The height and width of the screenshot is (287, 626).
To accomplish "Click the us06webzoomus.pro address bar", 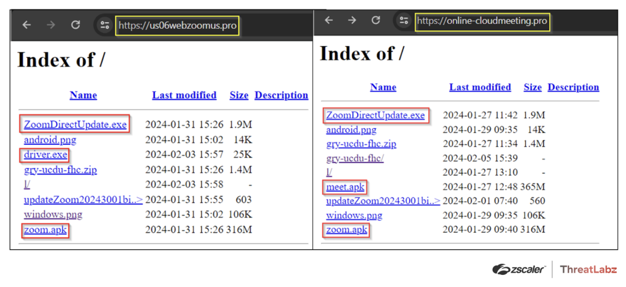I will tap(177, 26).
